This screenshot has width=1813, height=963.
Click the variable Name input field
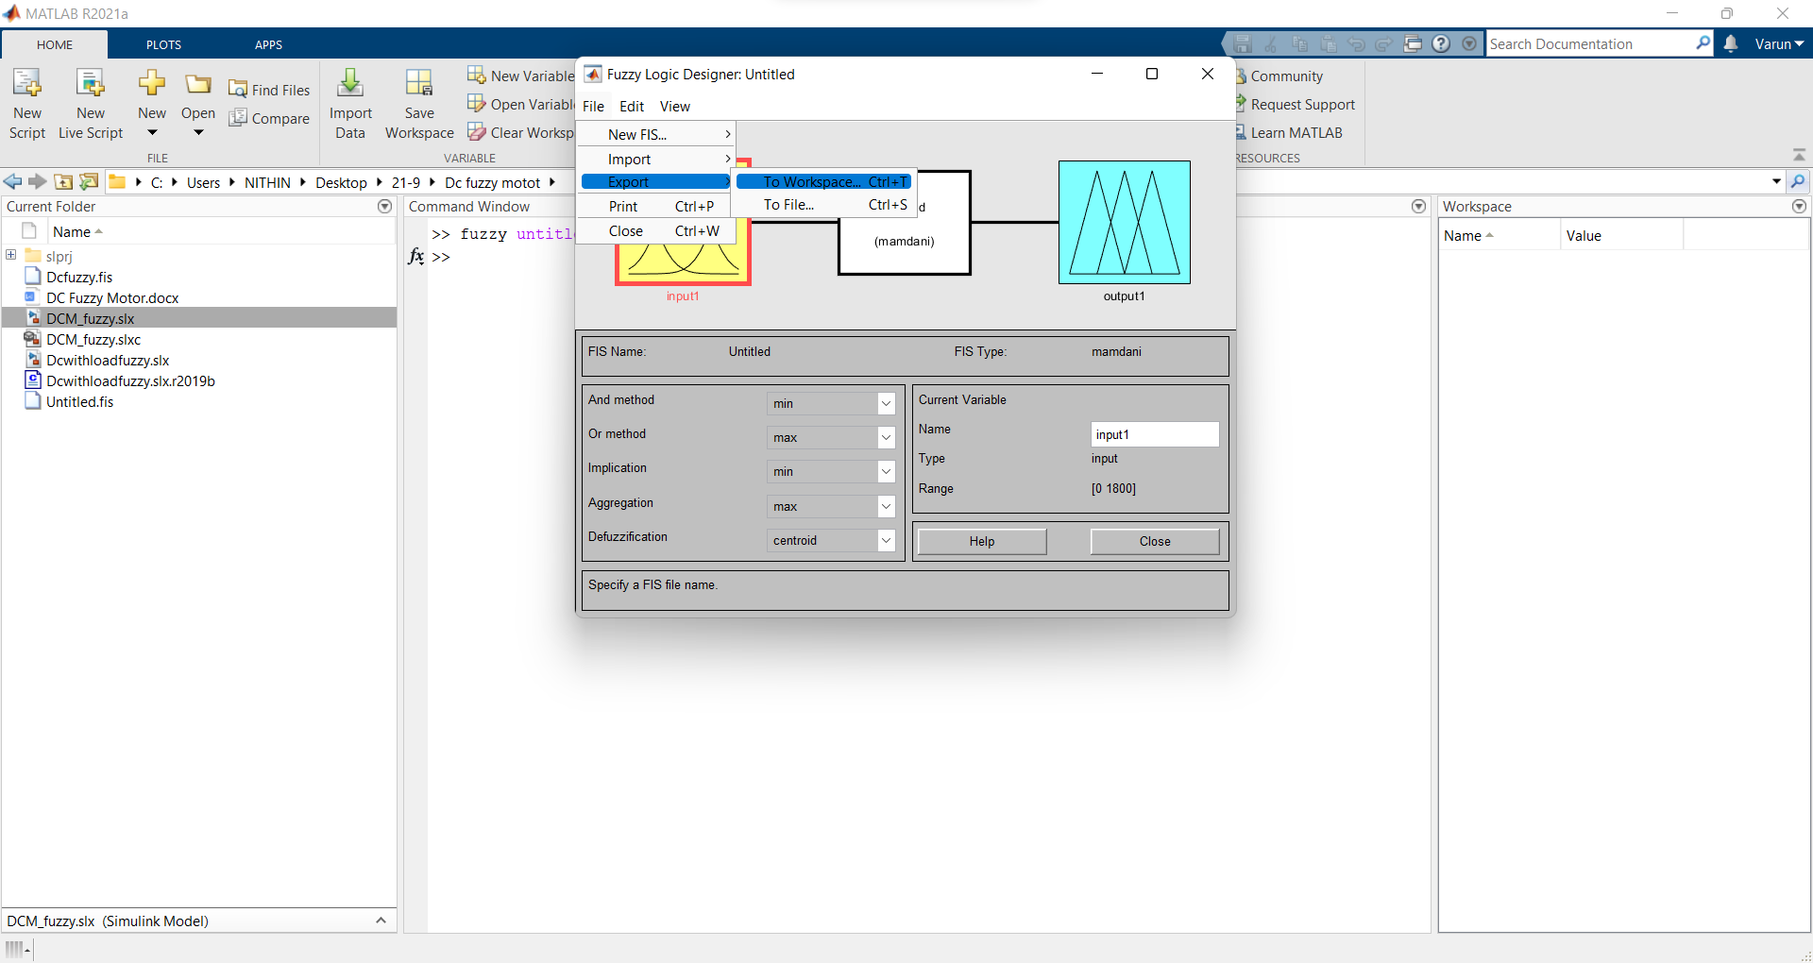pos(1155,434)
